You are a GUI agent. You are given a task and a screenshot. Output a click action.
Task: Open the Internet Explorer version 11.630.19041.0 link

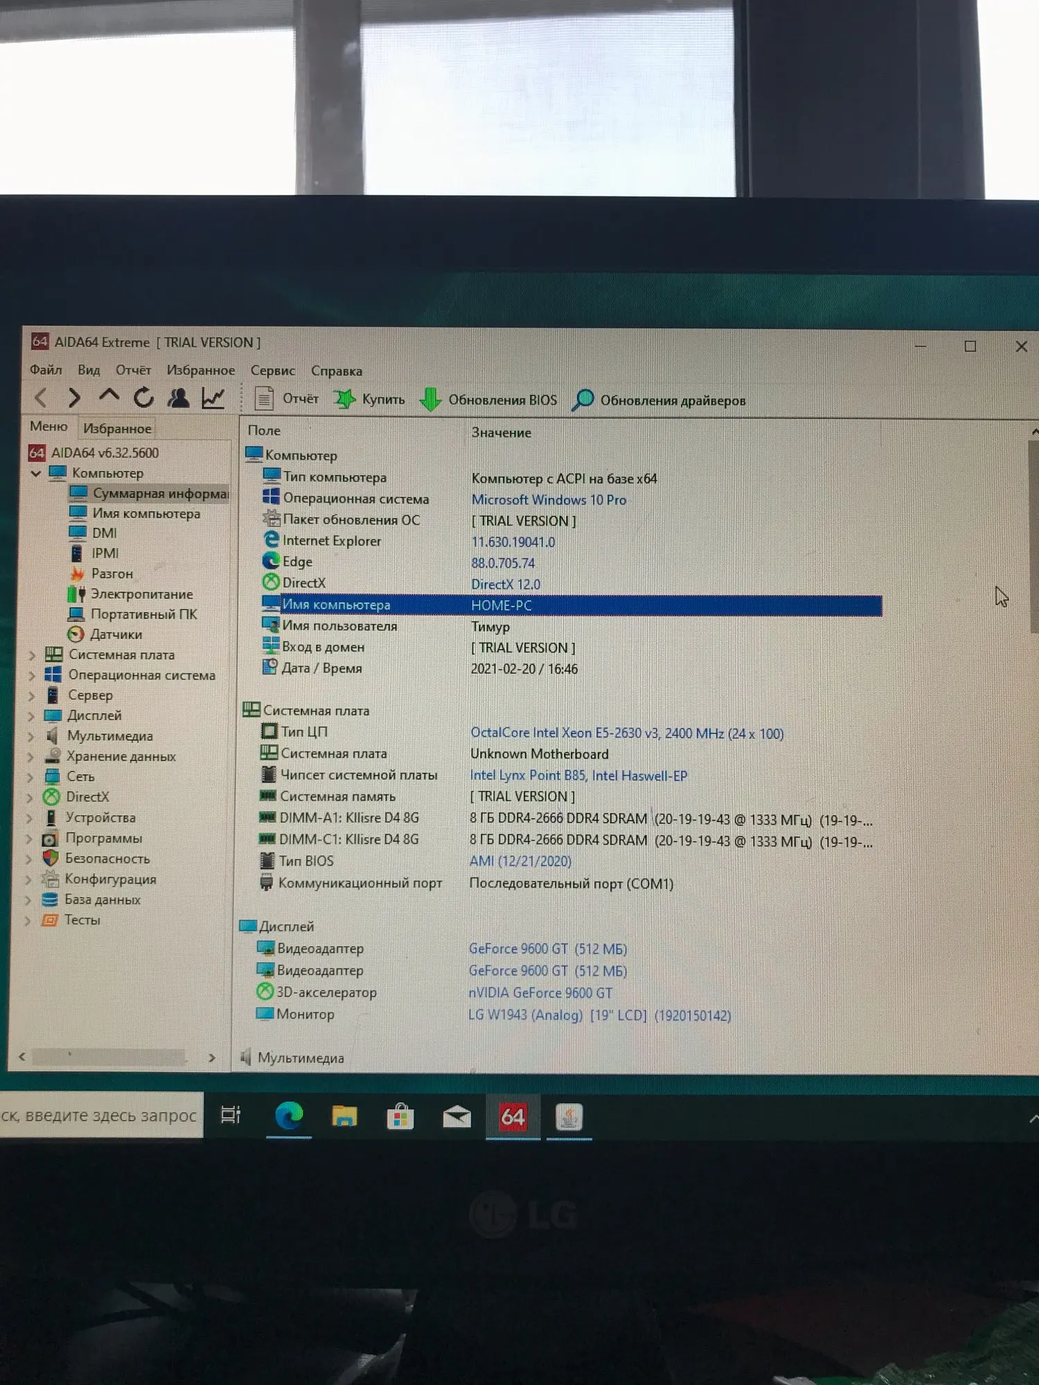click(x=513, y=542)
